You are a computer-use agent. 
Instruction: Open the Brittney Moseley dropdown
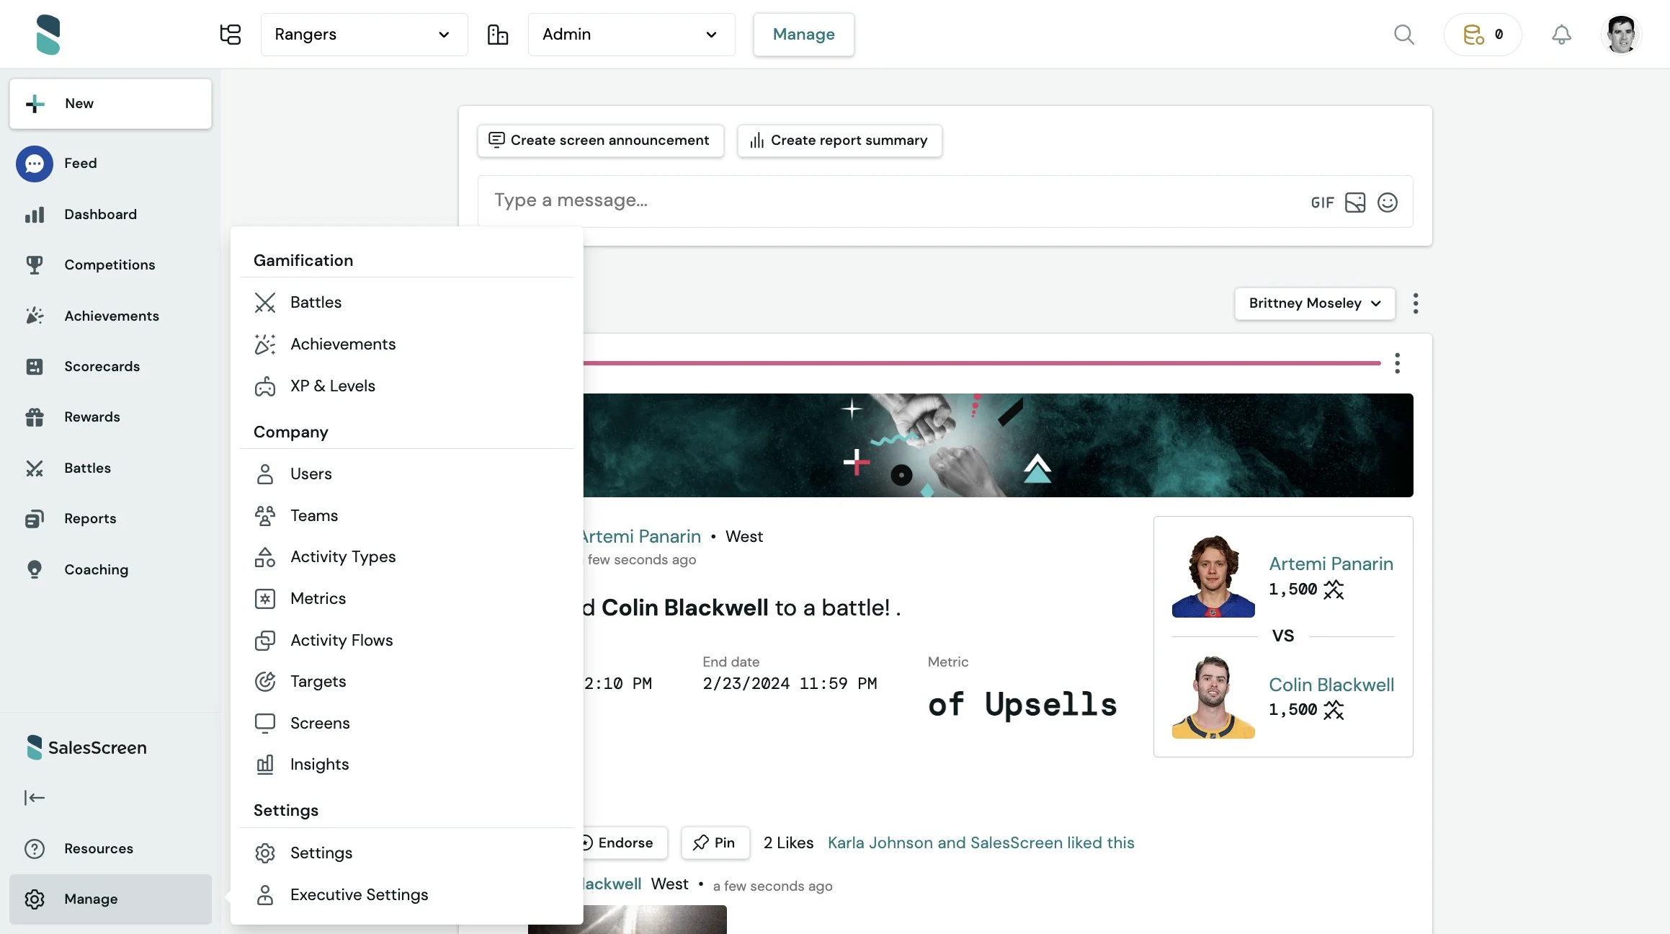point(1314,303)
